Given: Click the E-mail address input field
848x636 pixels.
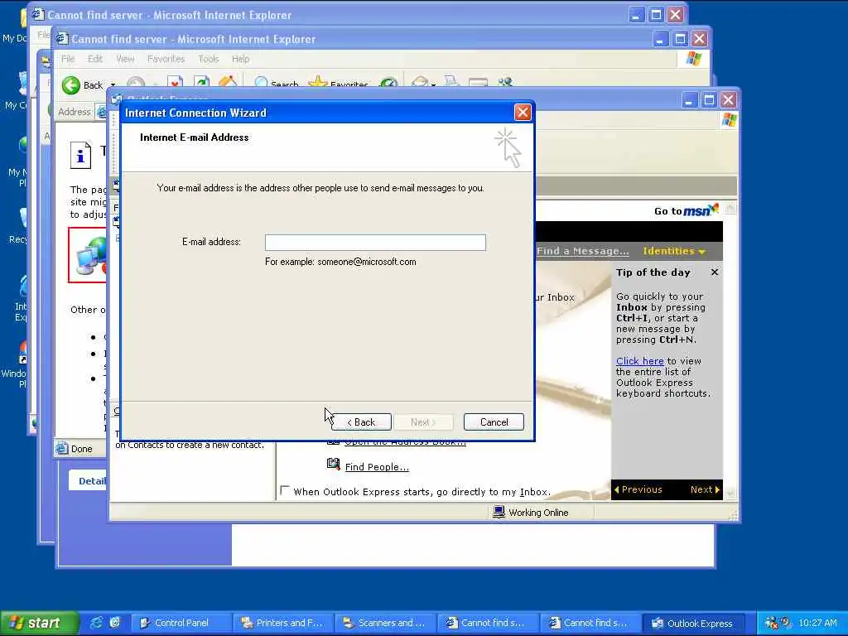Looking at the screenshot, I should coord(375,243).
